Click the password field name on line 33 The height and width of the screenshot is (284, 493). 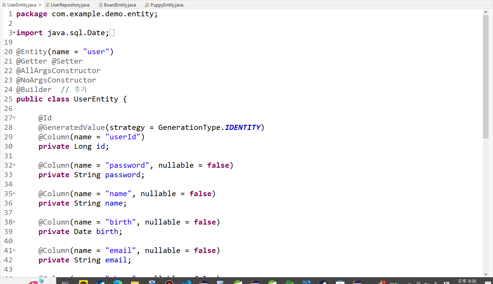[x=123, y=175]
